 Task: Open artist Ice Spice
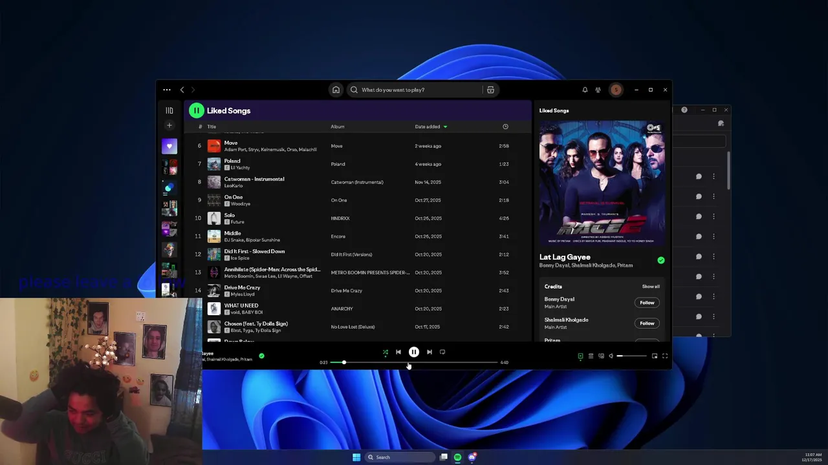point(240,258)
